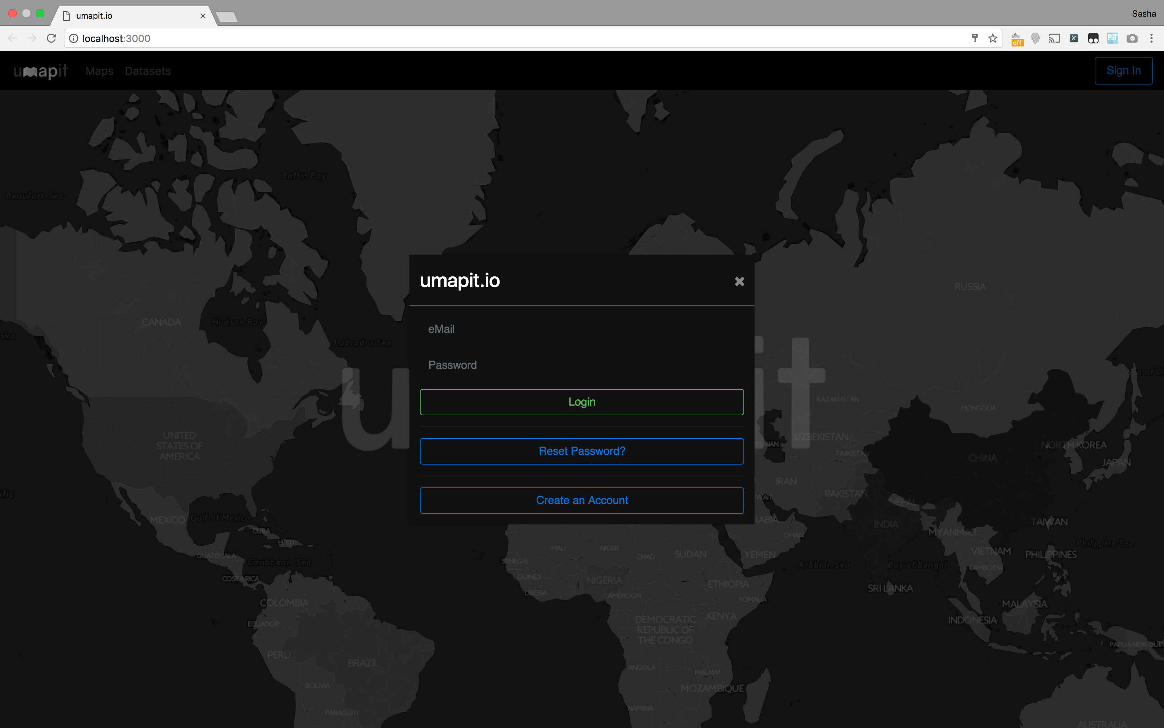View site information icon next to localhost
1164x728 pixels.
[73, 38]
